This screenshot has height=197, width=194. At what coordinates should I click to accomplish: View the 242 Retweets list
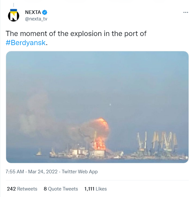22,189
